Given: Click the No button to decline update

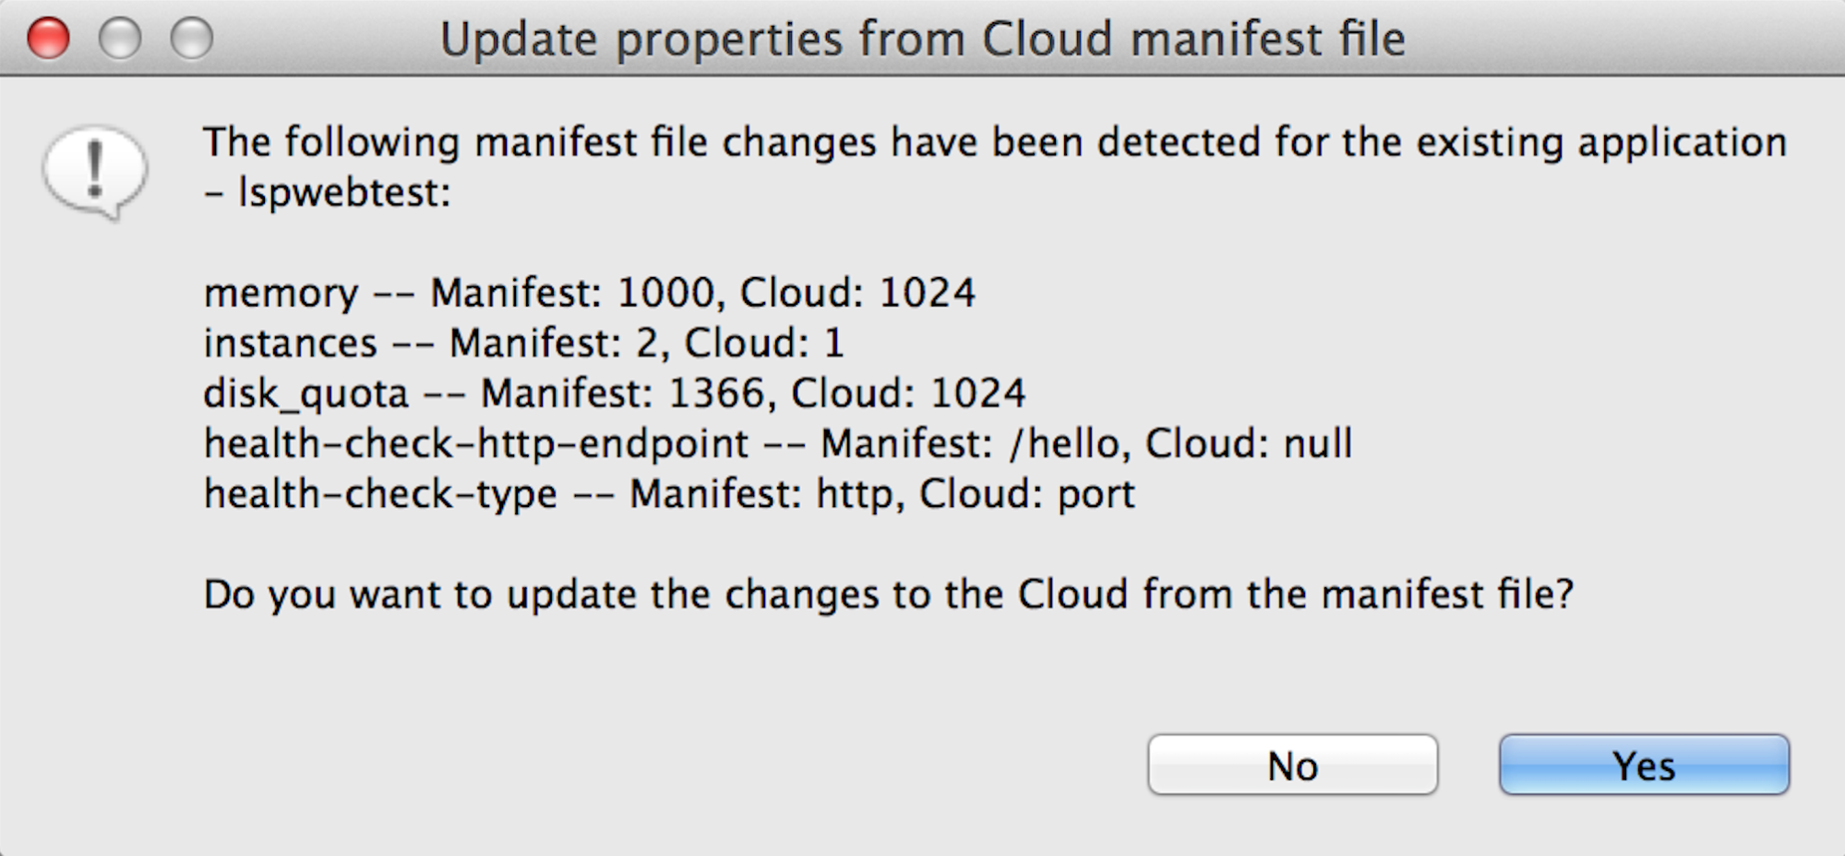Looking at the screenshot, I should [1292, 765].
